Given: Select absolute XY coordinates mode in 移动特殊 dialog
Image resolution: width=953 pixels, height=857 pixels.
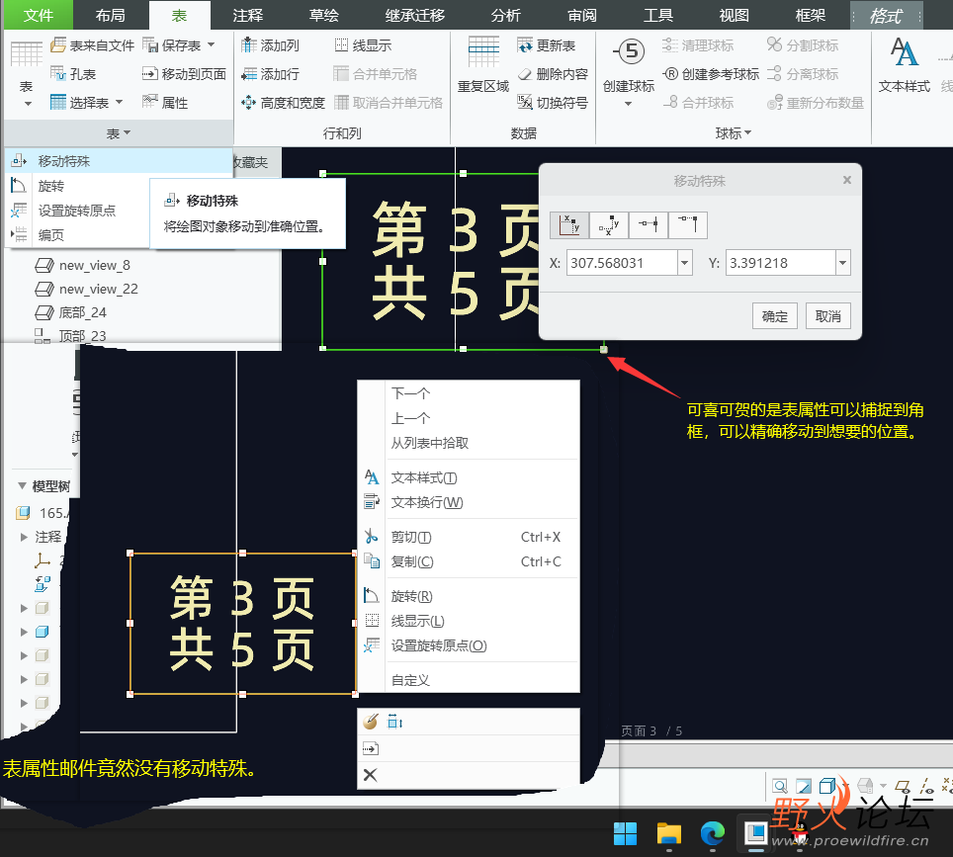Looking at the screenshot, I should pos(568,225).
